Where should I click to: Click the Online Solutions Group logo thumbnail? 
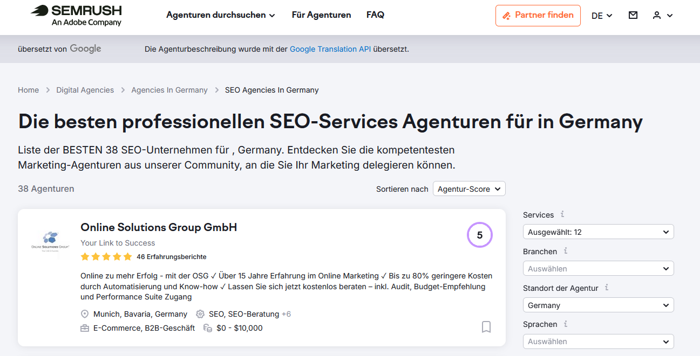[x=50, y=241]
